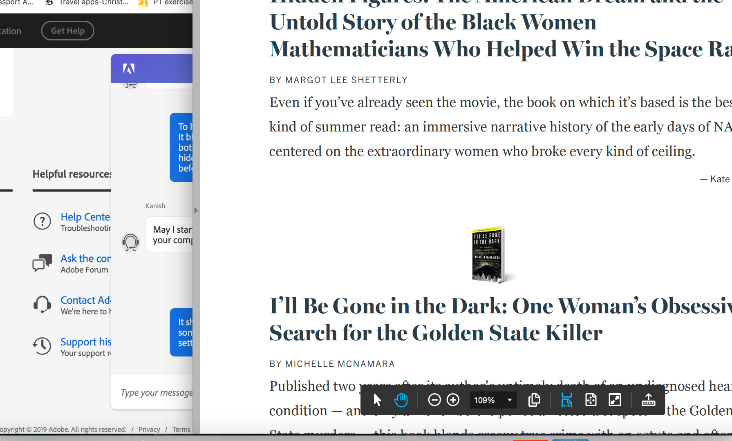Image resolution: width=732 pixels, height=441 pixels.
Task: Click the Helpful resources heading
Action: (72, 174)
